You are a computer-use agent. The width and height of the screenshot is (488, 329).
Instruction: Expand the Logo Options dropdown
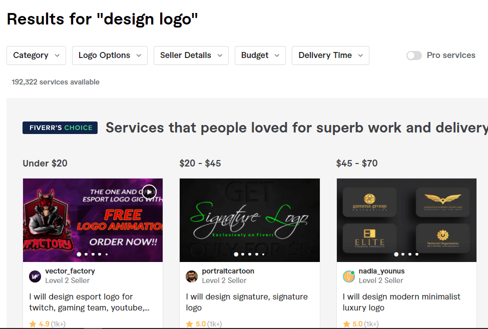tap(110, 55)
